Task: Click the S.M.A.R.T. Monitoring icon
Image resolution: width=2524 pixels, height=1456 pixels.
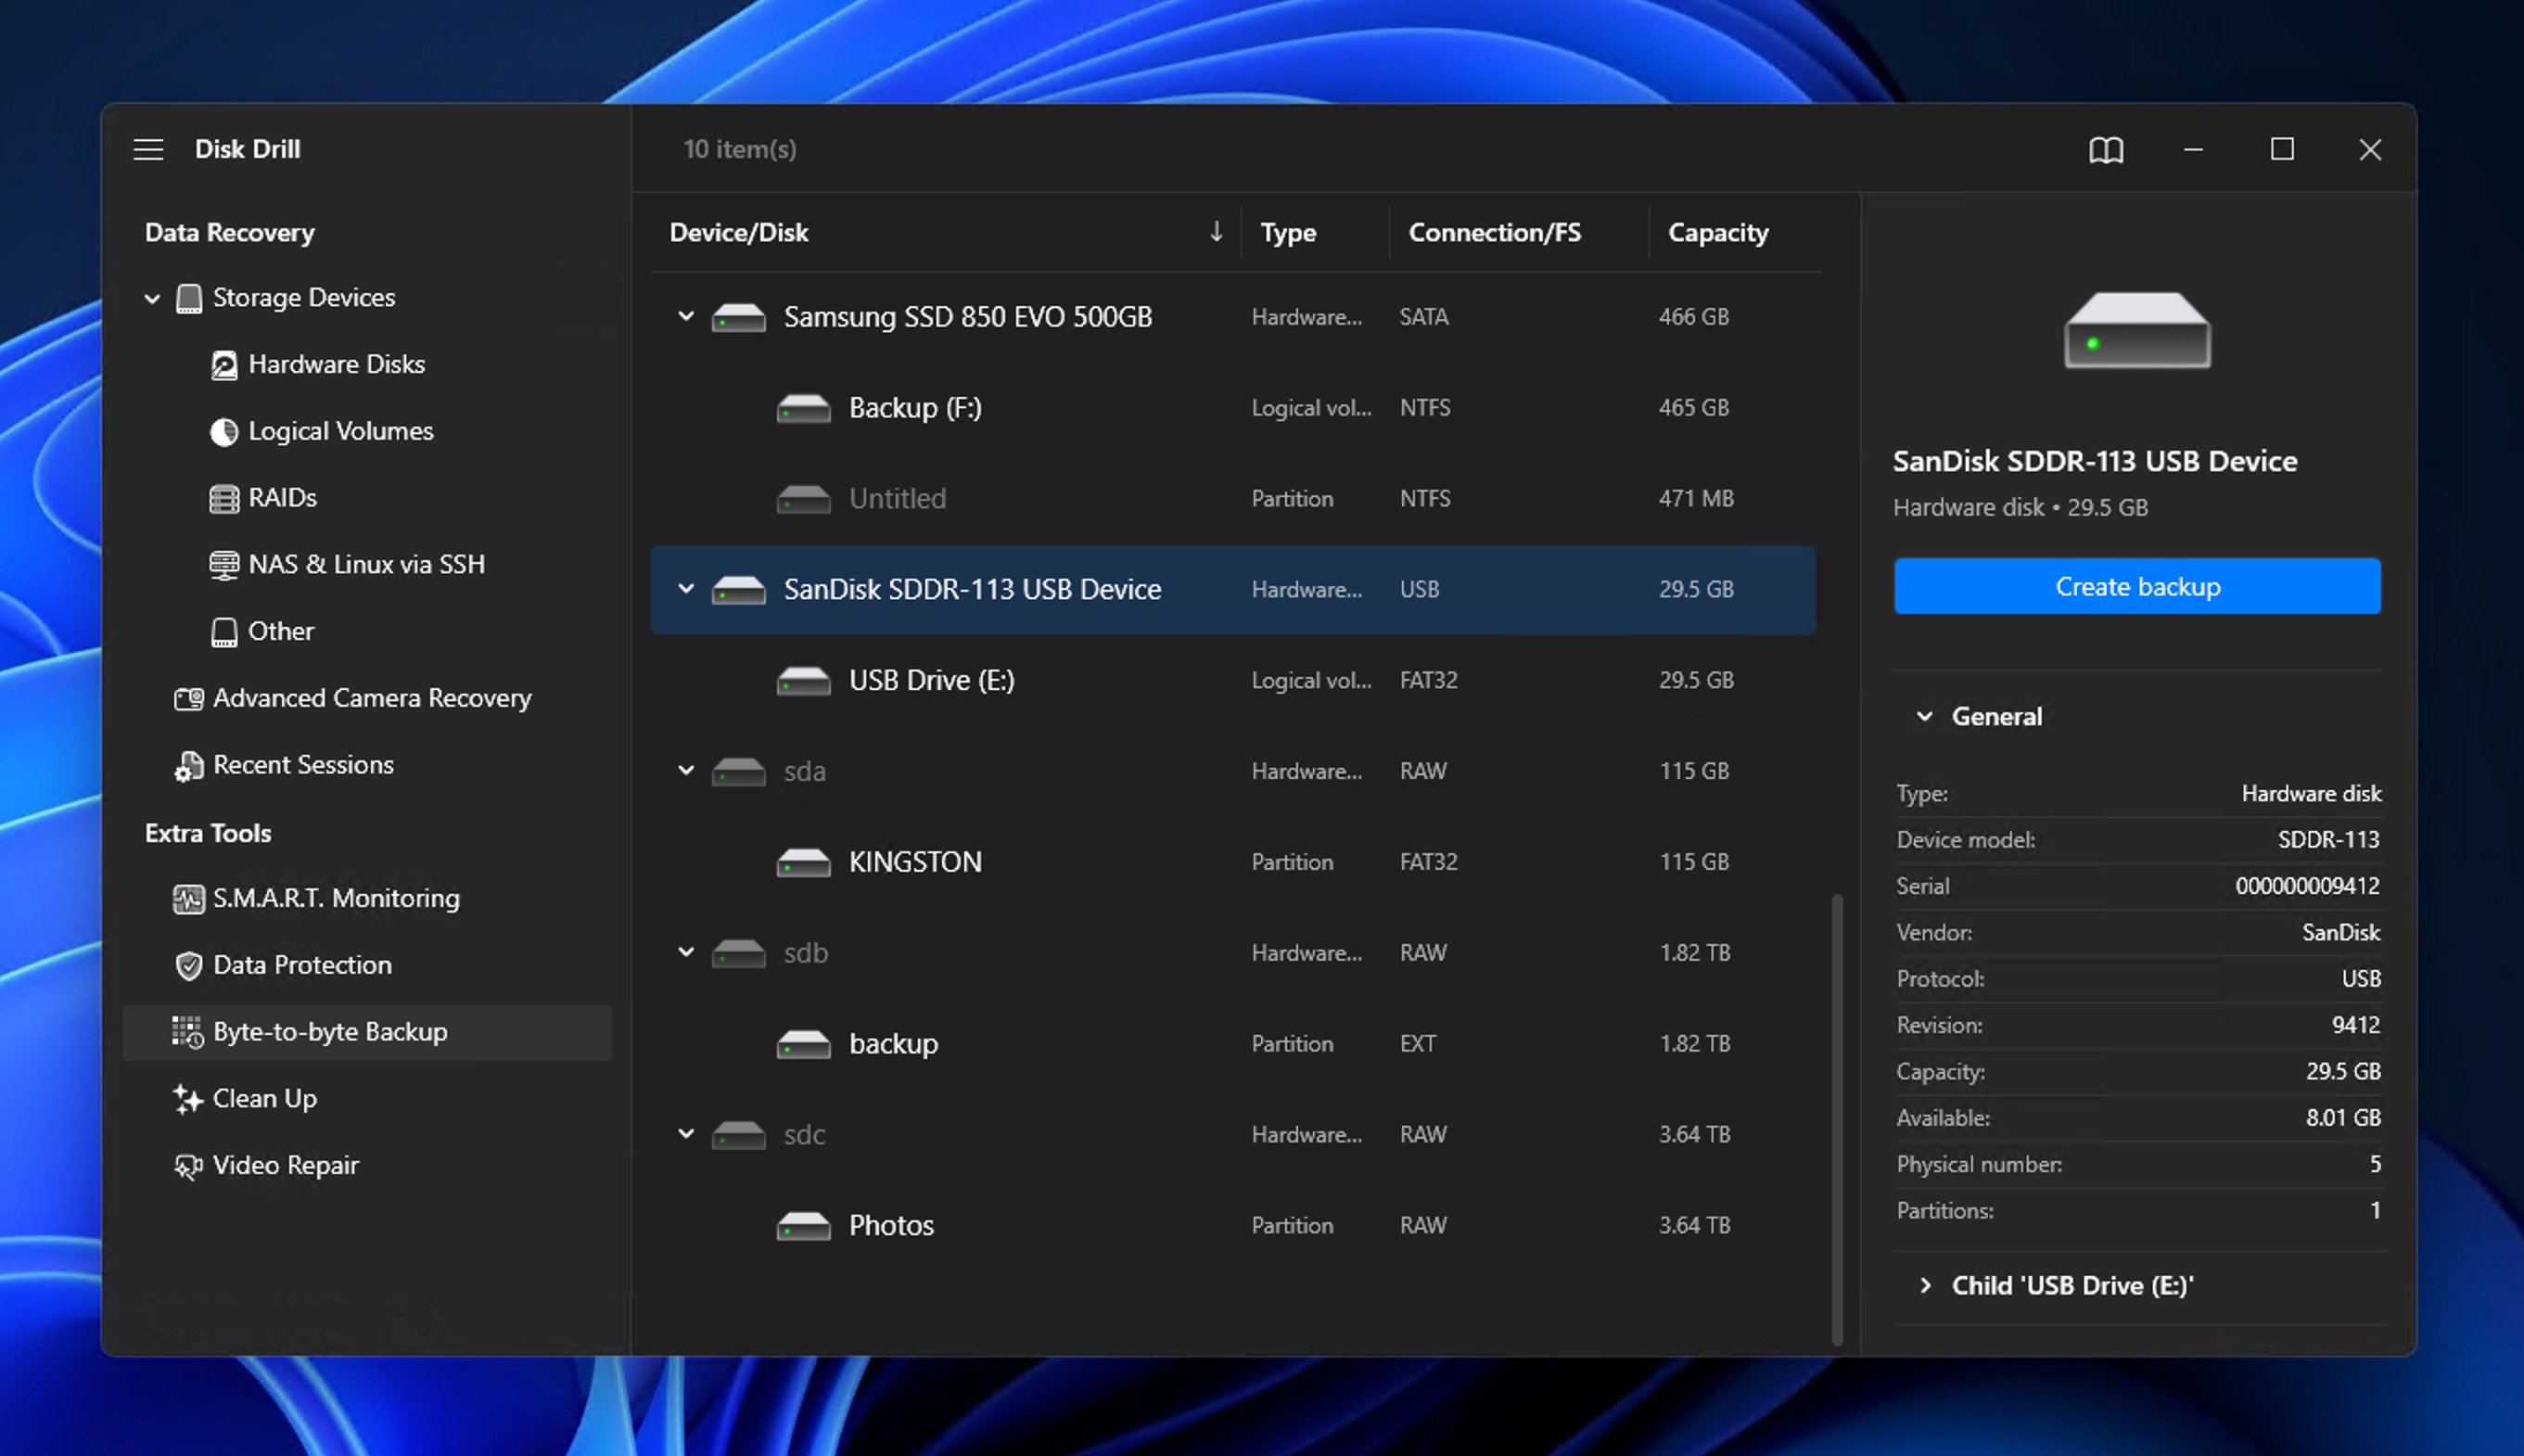Action: coord(189,899)
